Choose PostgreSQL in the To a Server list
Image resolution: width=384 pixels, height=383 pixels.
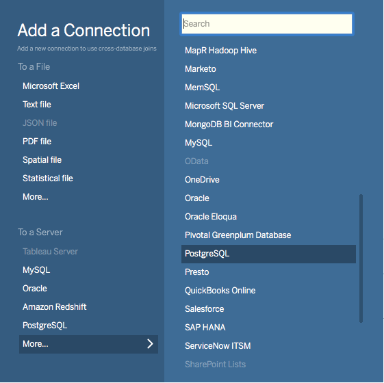coord(44,326)
